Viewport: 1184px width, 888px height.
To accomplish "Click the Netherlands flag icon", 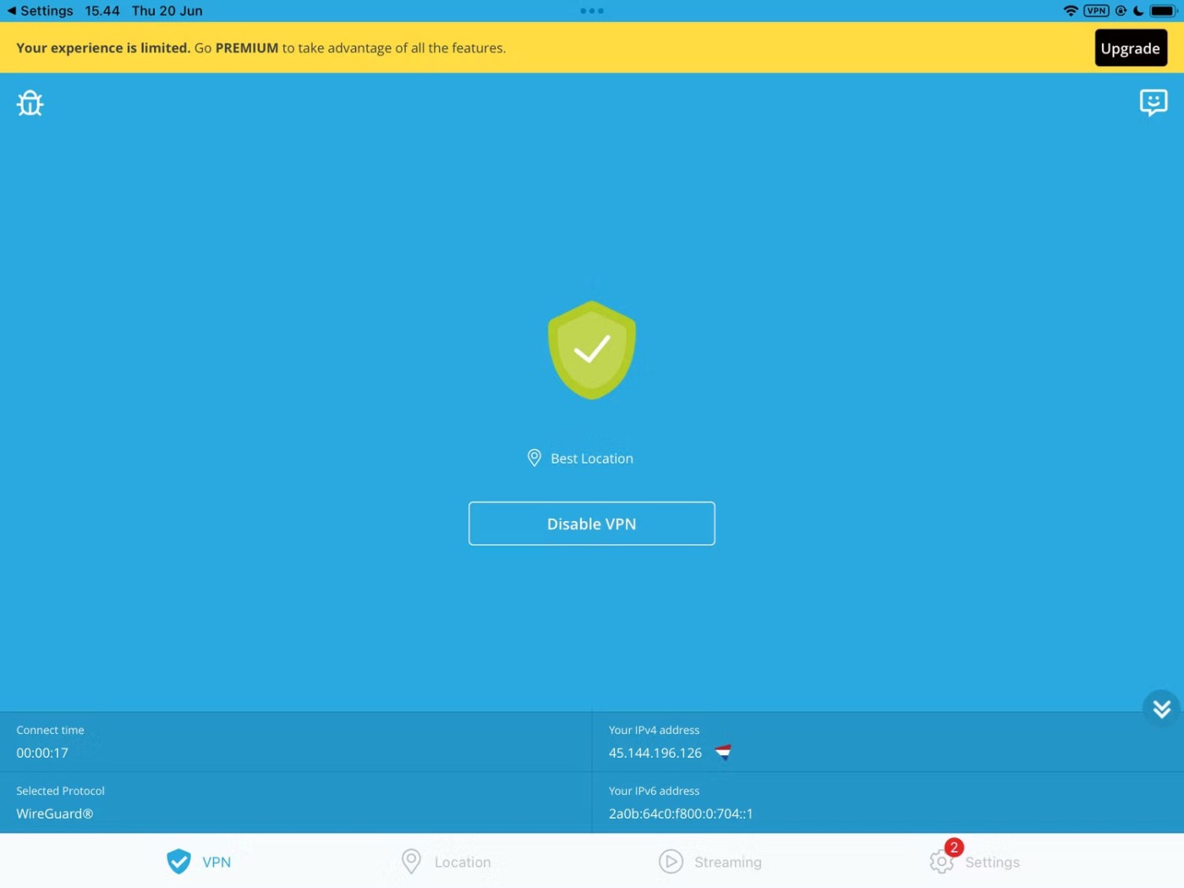I will tap(723, 753).
